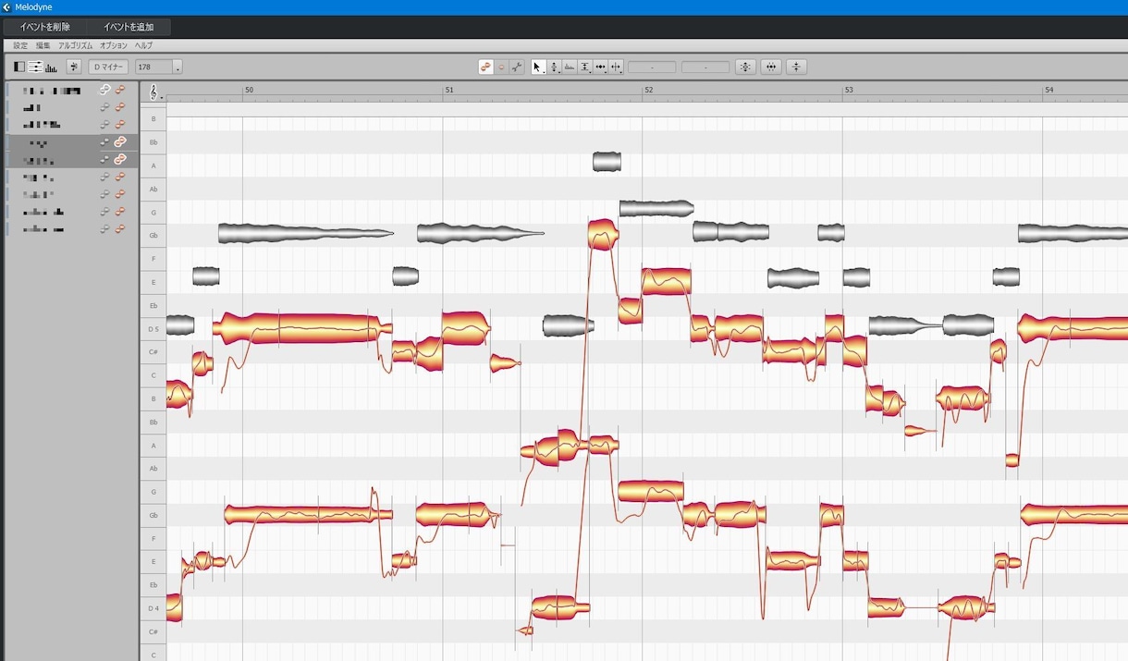Select the Amplitude tool

[585, 67]
